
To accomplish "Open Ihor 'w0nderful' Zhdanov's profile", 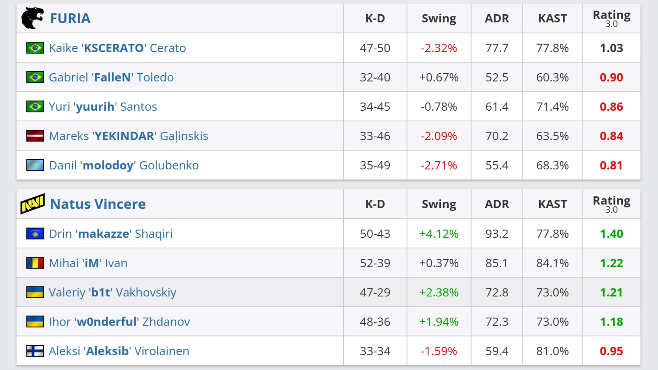I will (x=119, y=322).
